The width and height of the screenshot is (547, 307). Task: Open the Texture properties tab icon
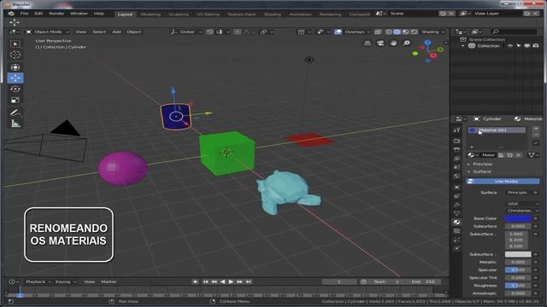pos(456,231)
